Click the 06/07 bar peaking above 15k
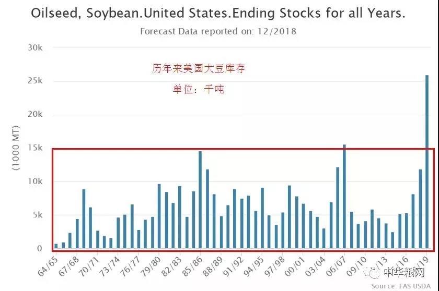 pyautogui.click(x=344, y=196)
